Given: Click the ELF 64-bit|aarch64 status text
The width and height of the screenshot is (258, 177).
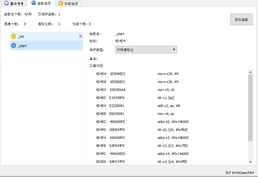Looking at the screenshot, I should (240, 173).
